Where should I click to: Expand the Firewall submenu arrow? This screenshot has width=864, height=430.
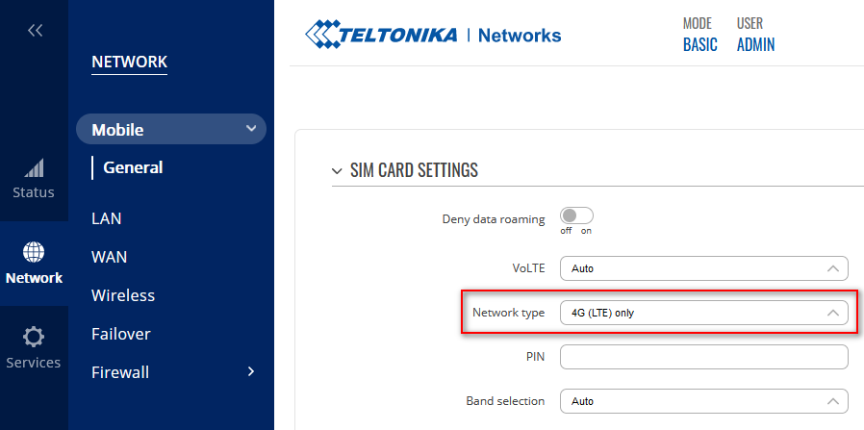[x=251, y=371]
